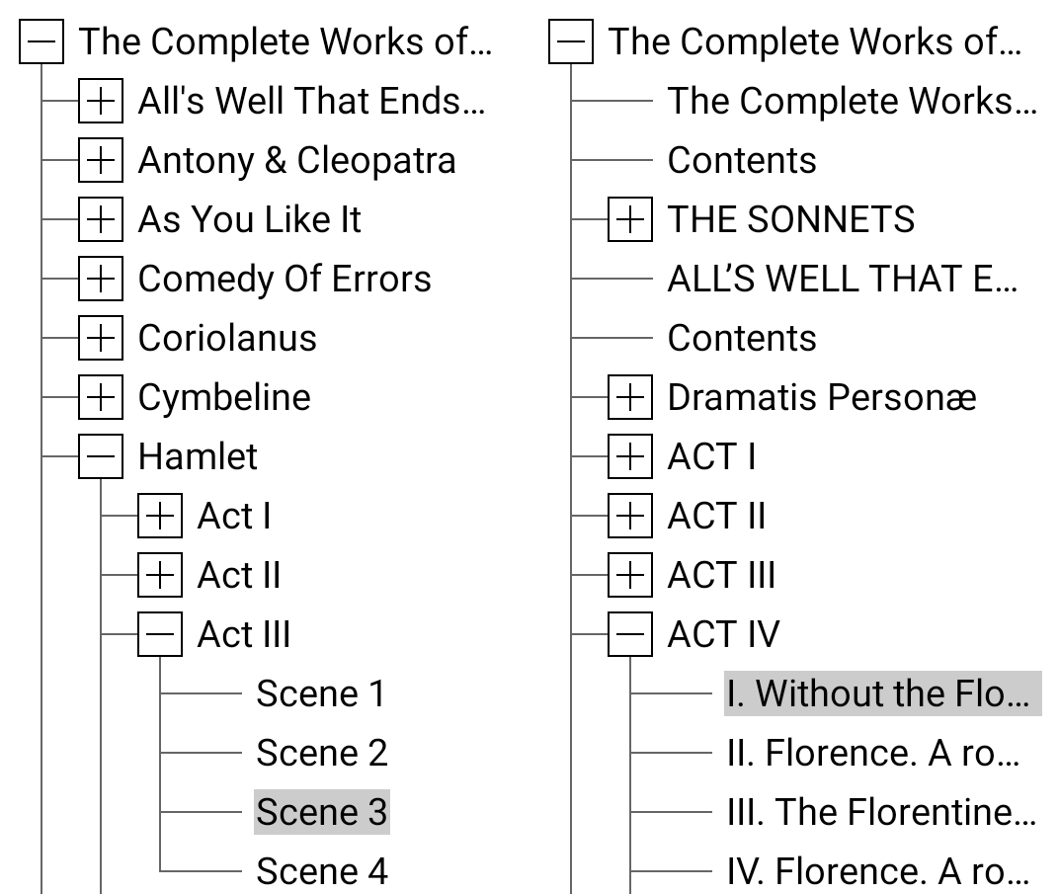Select Scene 1 under Act III
The width and height of the screenshot is (1060, 894).
pos(321,693)
